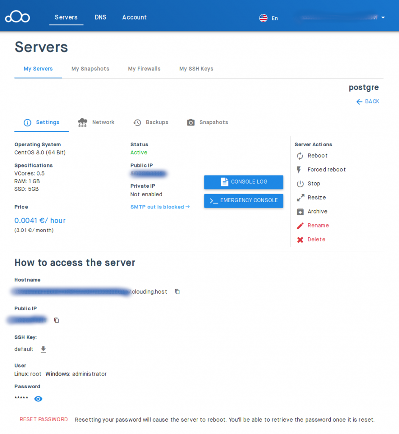Image resolution: width=399 pixels, height=434 pixels.
Task: Click Reset Password
Action: pos(44,419)
